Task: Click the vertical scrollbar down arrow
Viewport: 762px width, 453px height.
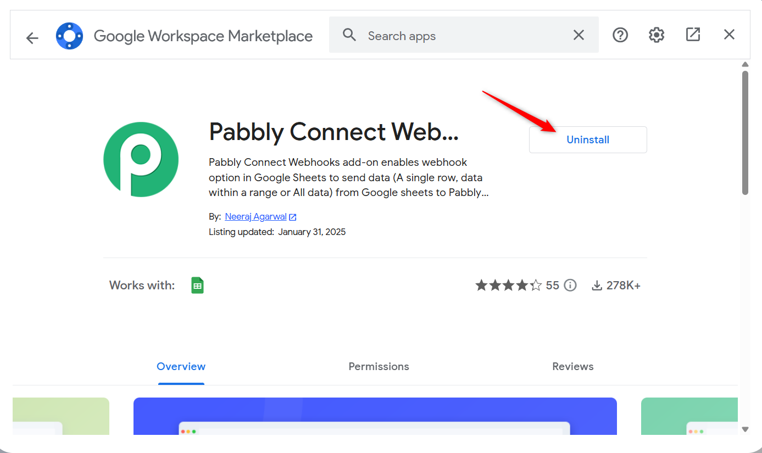Action: coord(745,429)
